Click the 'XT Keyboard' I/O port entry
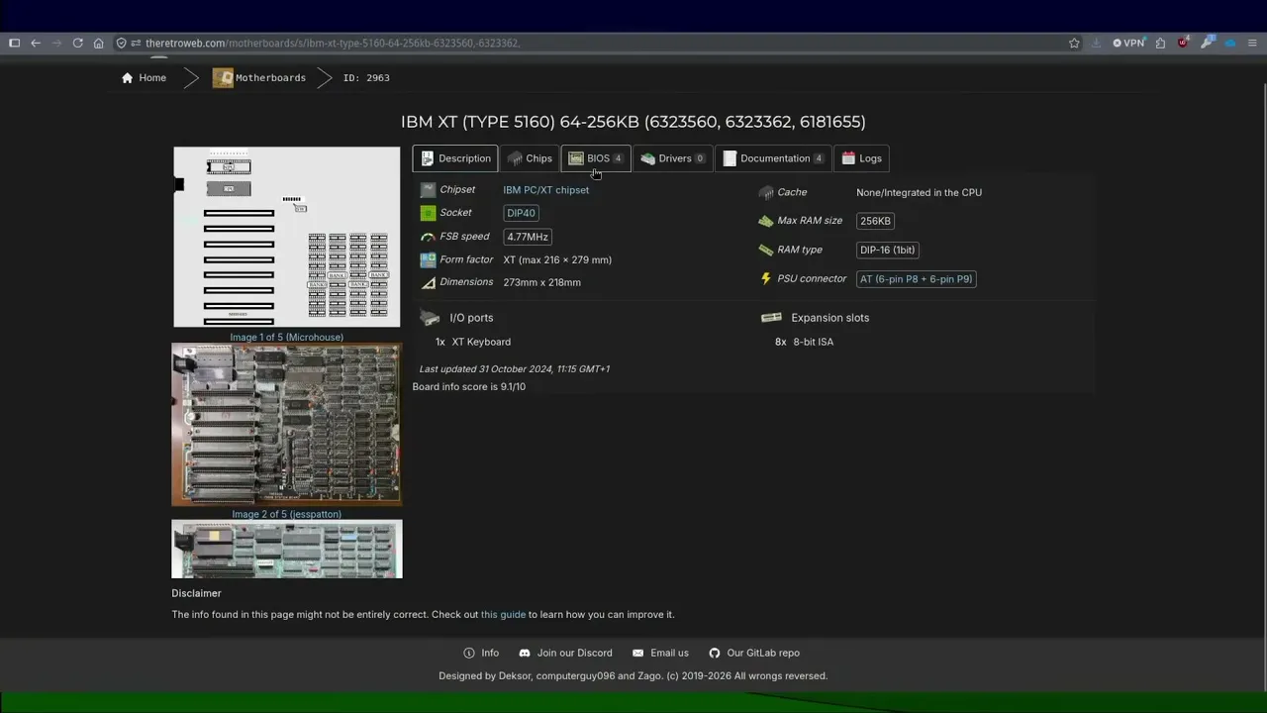Image resolution: width=1267 pixels, height=713 pixels. pyautogui.click(x=481, y=342)
